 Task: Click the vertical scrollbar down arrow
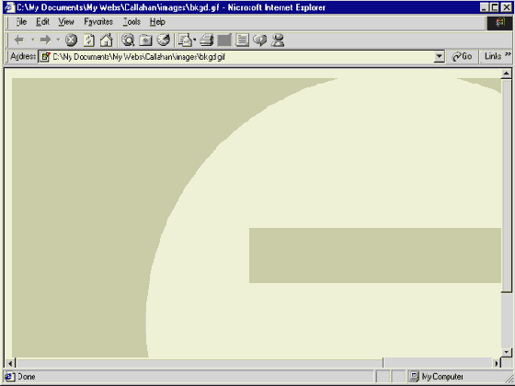click(x=506, y=353)
